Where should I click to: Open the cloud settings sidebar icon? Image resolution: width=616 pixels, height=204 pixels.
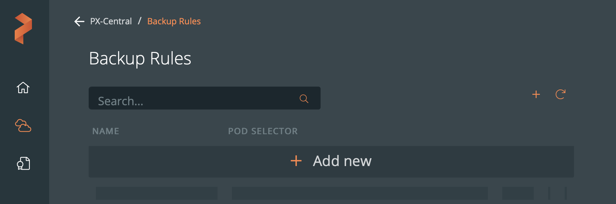23,126
